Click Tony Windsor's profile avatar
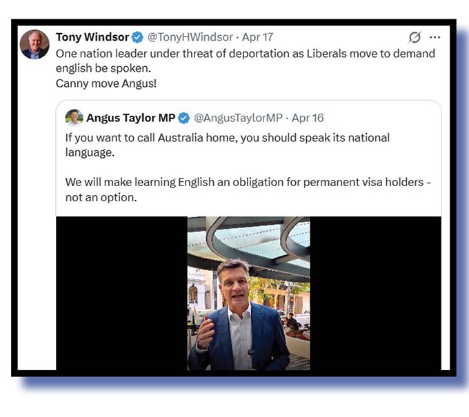This screenshot has height=417, width=469. point(34,44)
